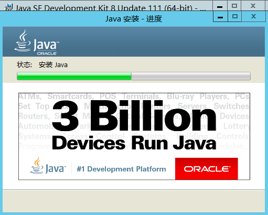Click the blue Java header banner area

click(134, 41)
